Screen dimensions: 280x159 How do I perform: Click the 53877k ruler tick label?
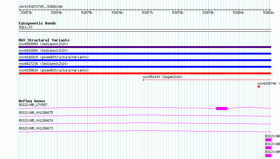(x=148, y=13)
